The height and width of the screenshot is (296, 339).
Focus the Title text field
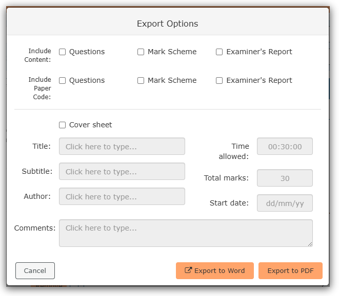[x=122, y=146]
